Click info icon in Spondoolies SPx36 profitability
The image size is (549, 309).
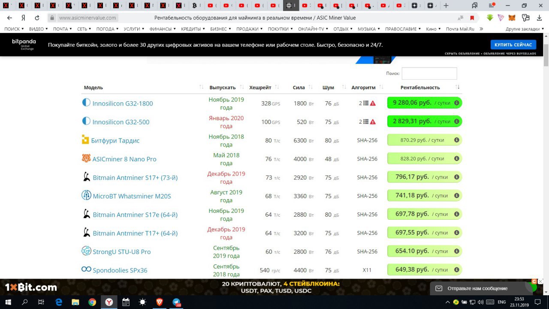[457, 270]
